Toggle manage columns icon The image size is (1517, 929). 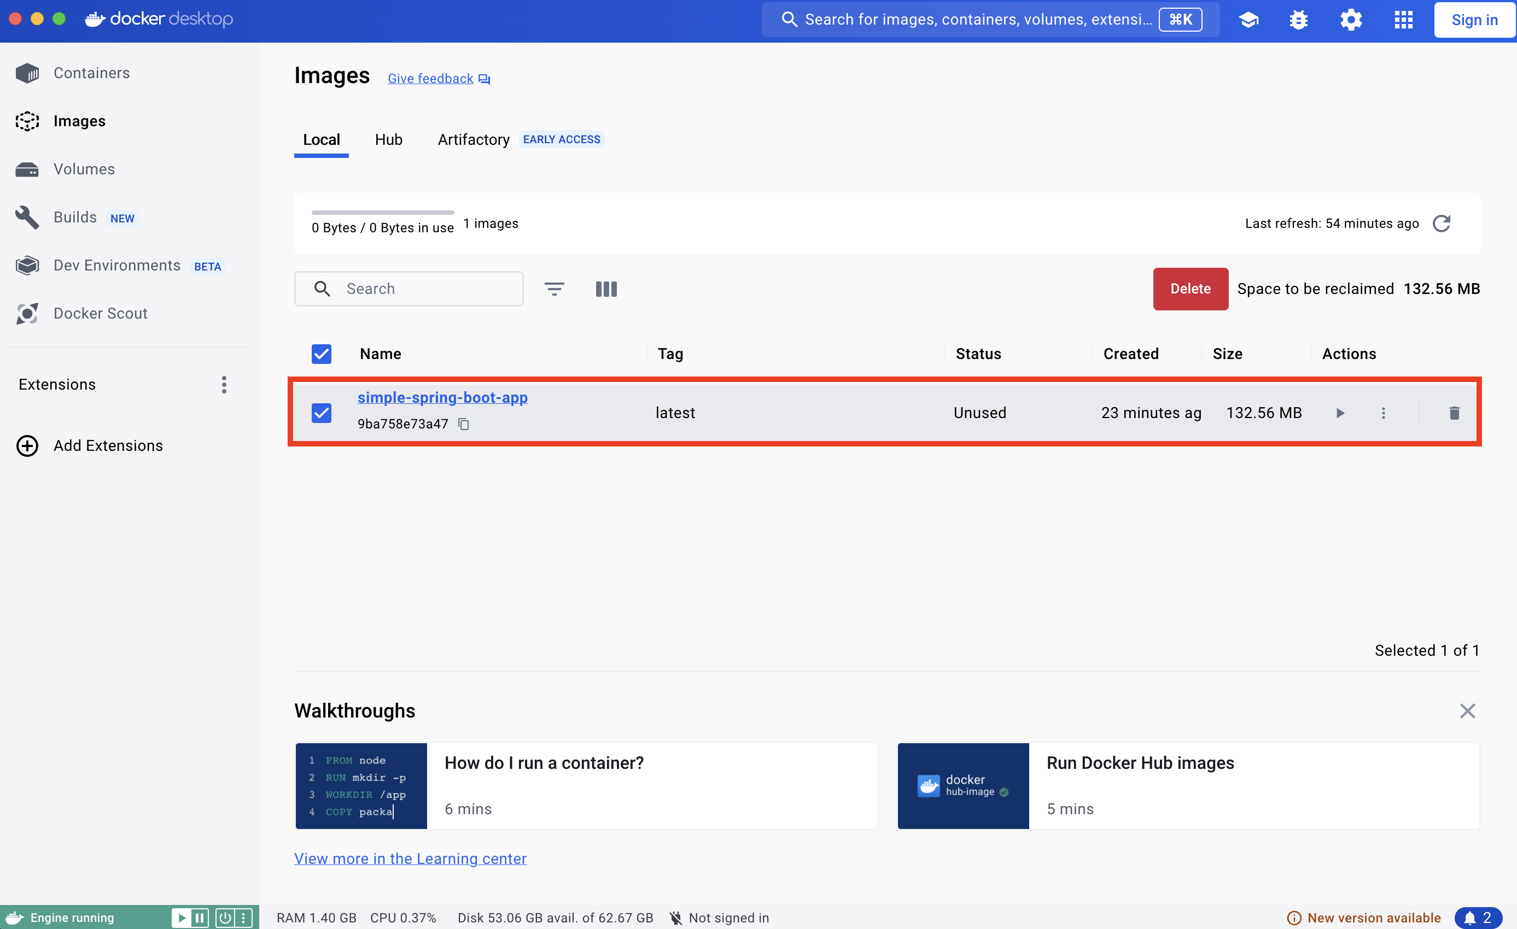pyautogui.click(x=606, y=289)
